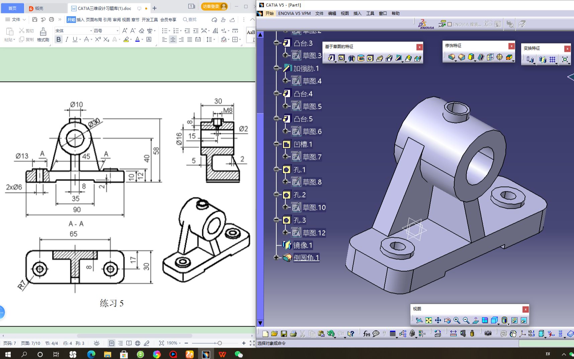Click the 首页 home tab button
This screenshot has height=359, width=574.
(x=12, y=8)
